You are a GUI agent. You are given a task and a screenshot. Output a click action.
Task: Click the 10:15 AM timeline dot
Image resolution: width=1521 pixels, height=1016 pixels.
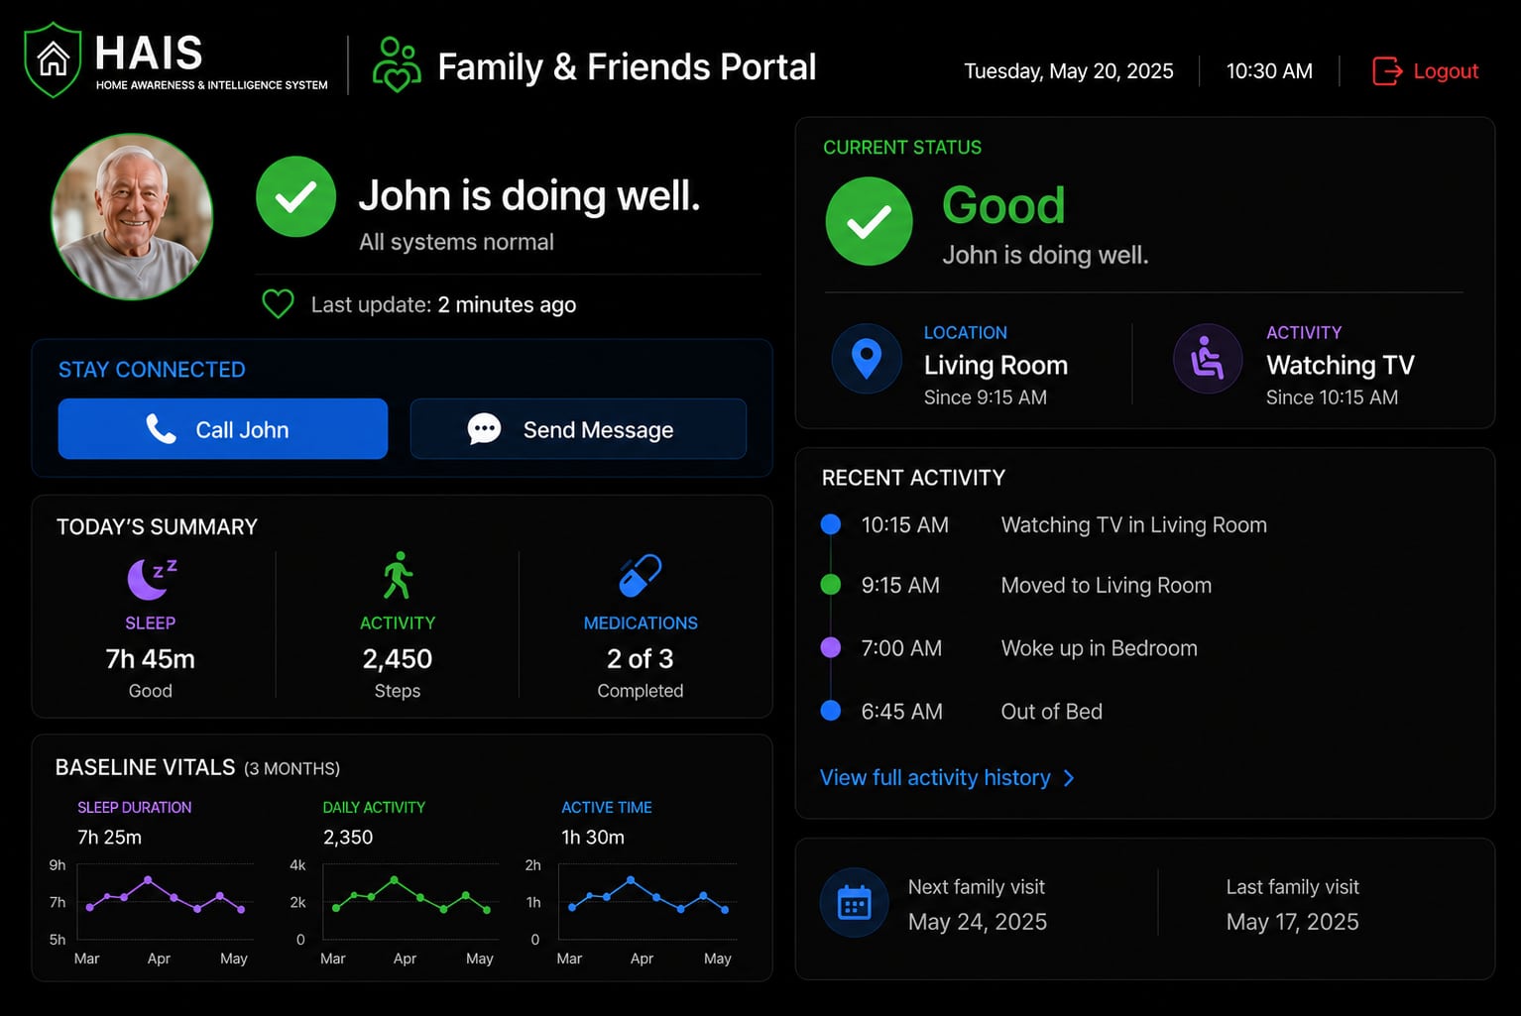point(831,524)
